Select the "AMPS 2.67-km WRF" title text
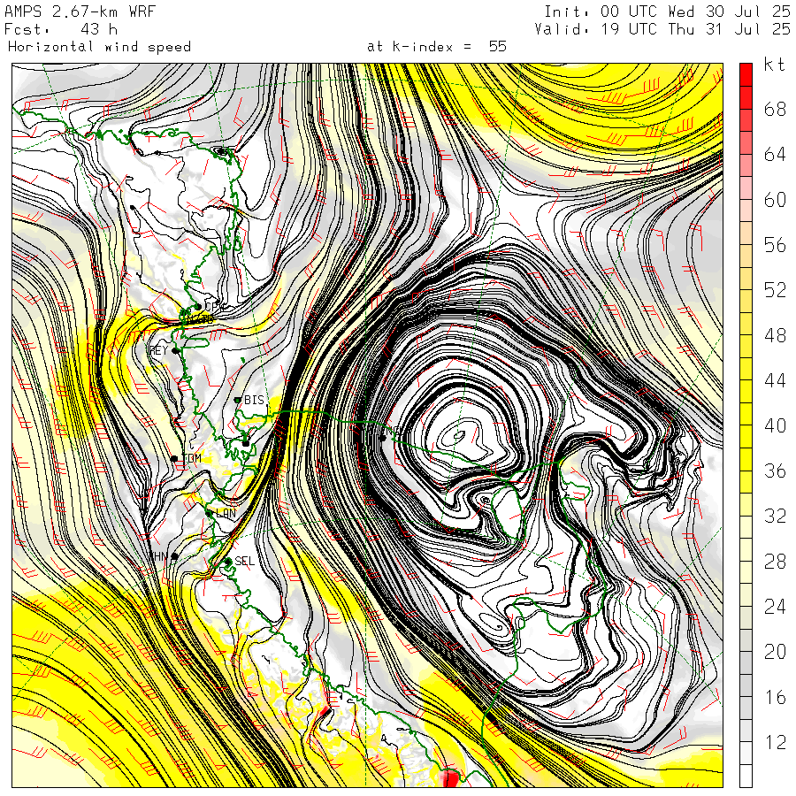The image size is (796, 796). [x=80, y=11]
